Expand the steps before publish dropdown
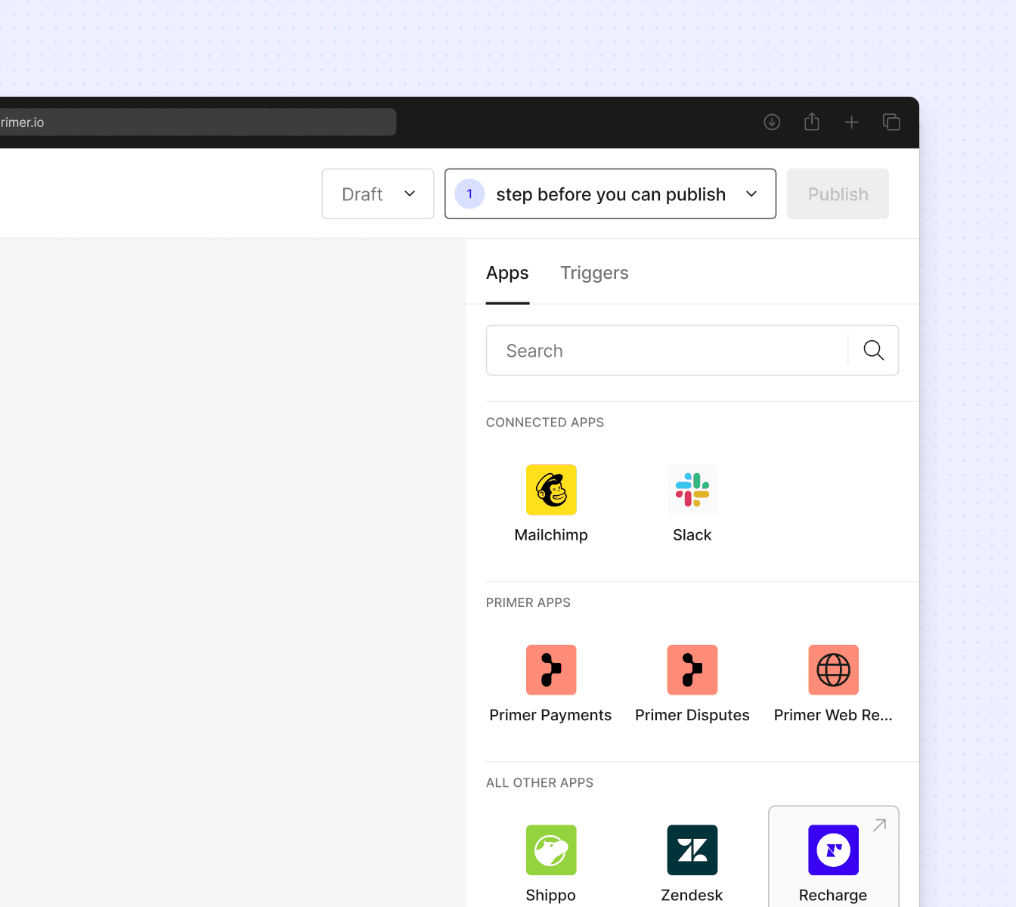 pyautogui.click(x=610, y=194)
